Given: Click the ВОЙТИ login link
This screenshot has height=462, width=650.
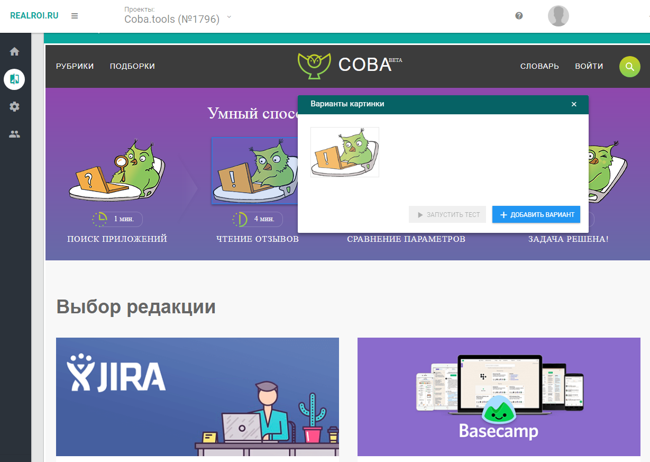Looking at the screenshot, I should pos(589,66).
